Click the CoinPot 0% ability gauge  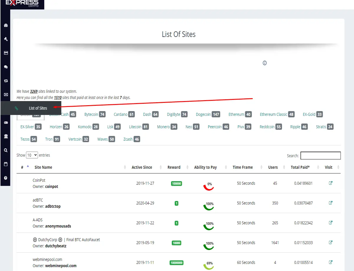(209, 186)
